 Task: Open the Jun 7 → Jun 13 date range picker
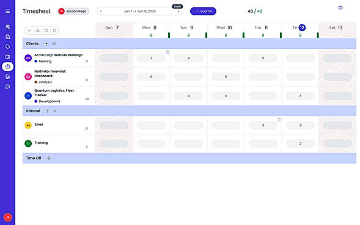(x=139, y=11)
